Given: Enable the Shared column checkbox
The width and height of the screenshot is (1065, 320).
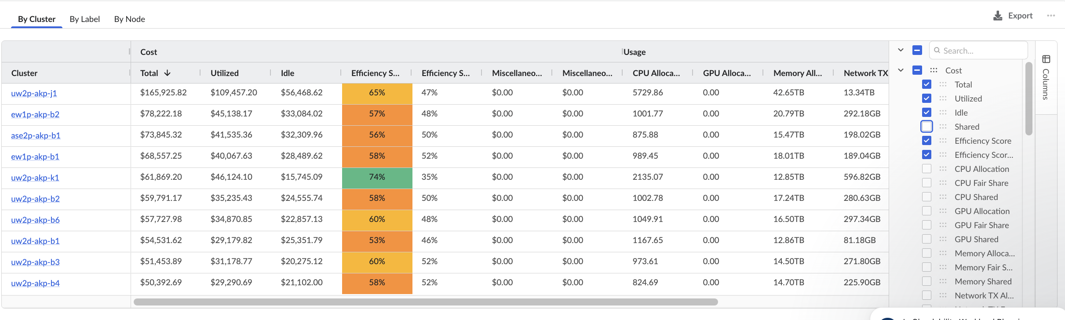Looking at the screenshot, I should pos(926,127).
